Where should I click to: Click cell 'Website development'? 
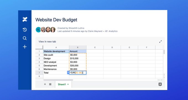(x=56, y=51)
